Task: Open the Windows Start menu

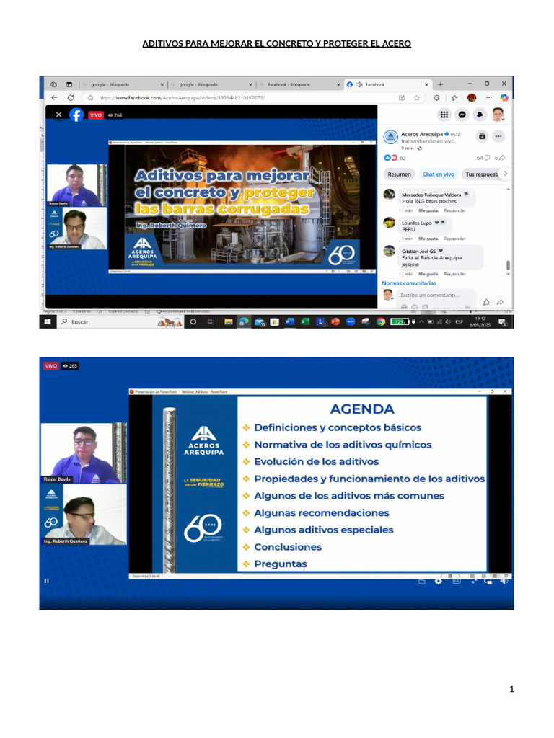Action: [x=48, y=322]
